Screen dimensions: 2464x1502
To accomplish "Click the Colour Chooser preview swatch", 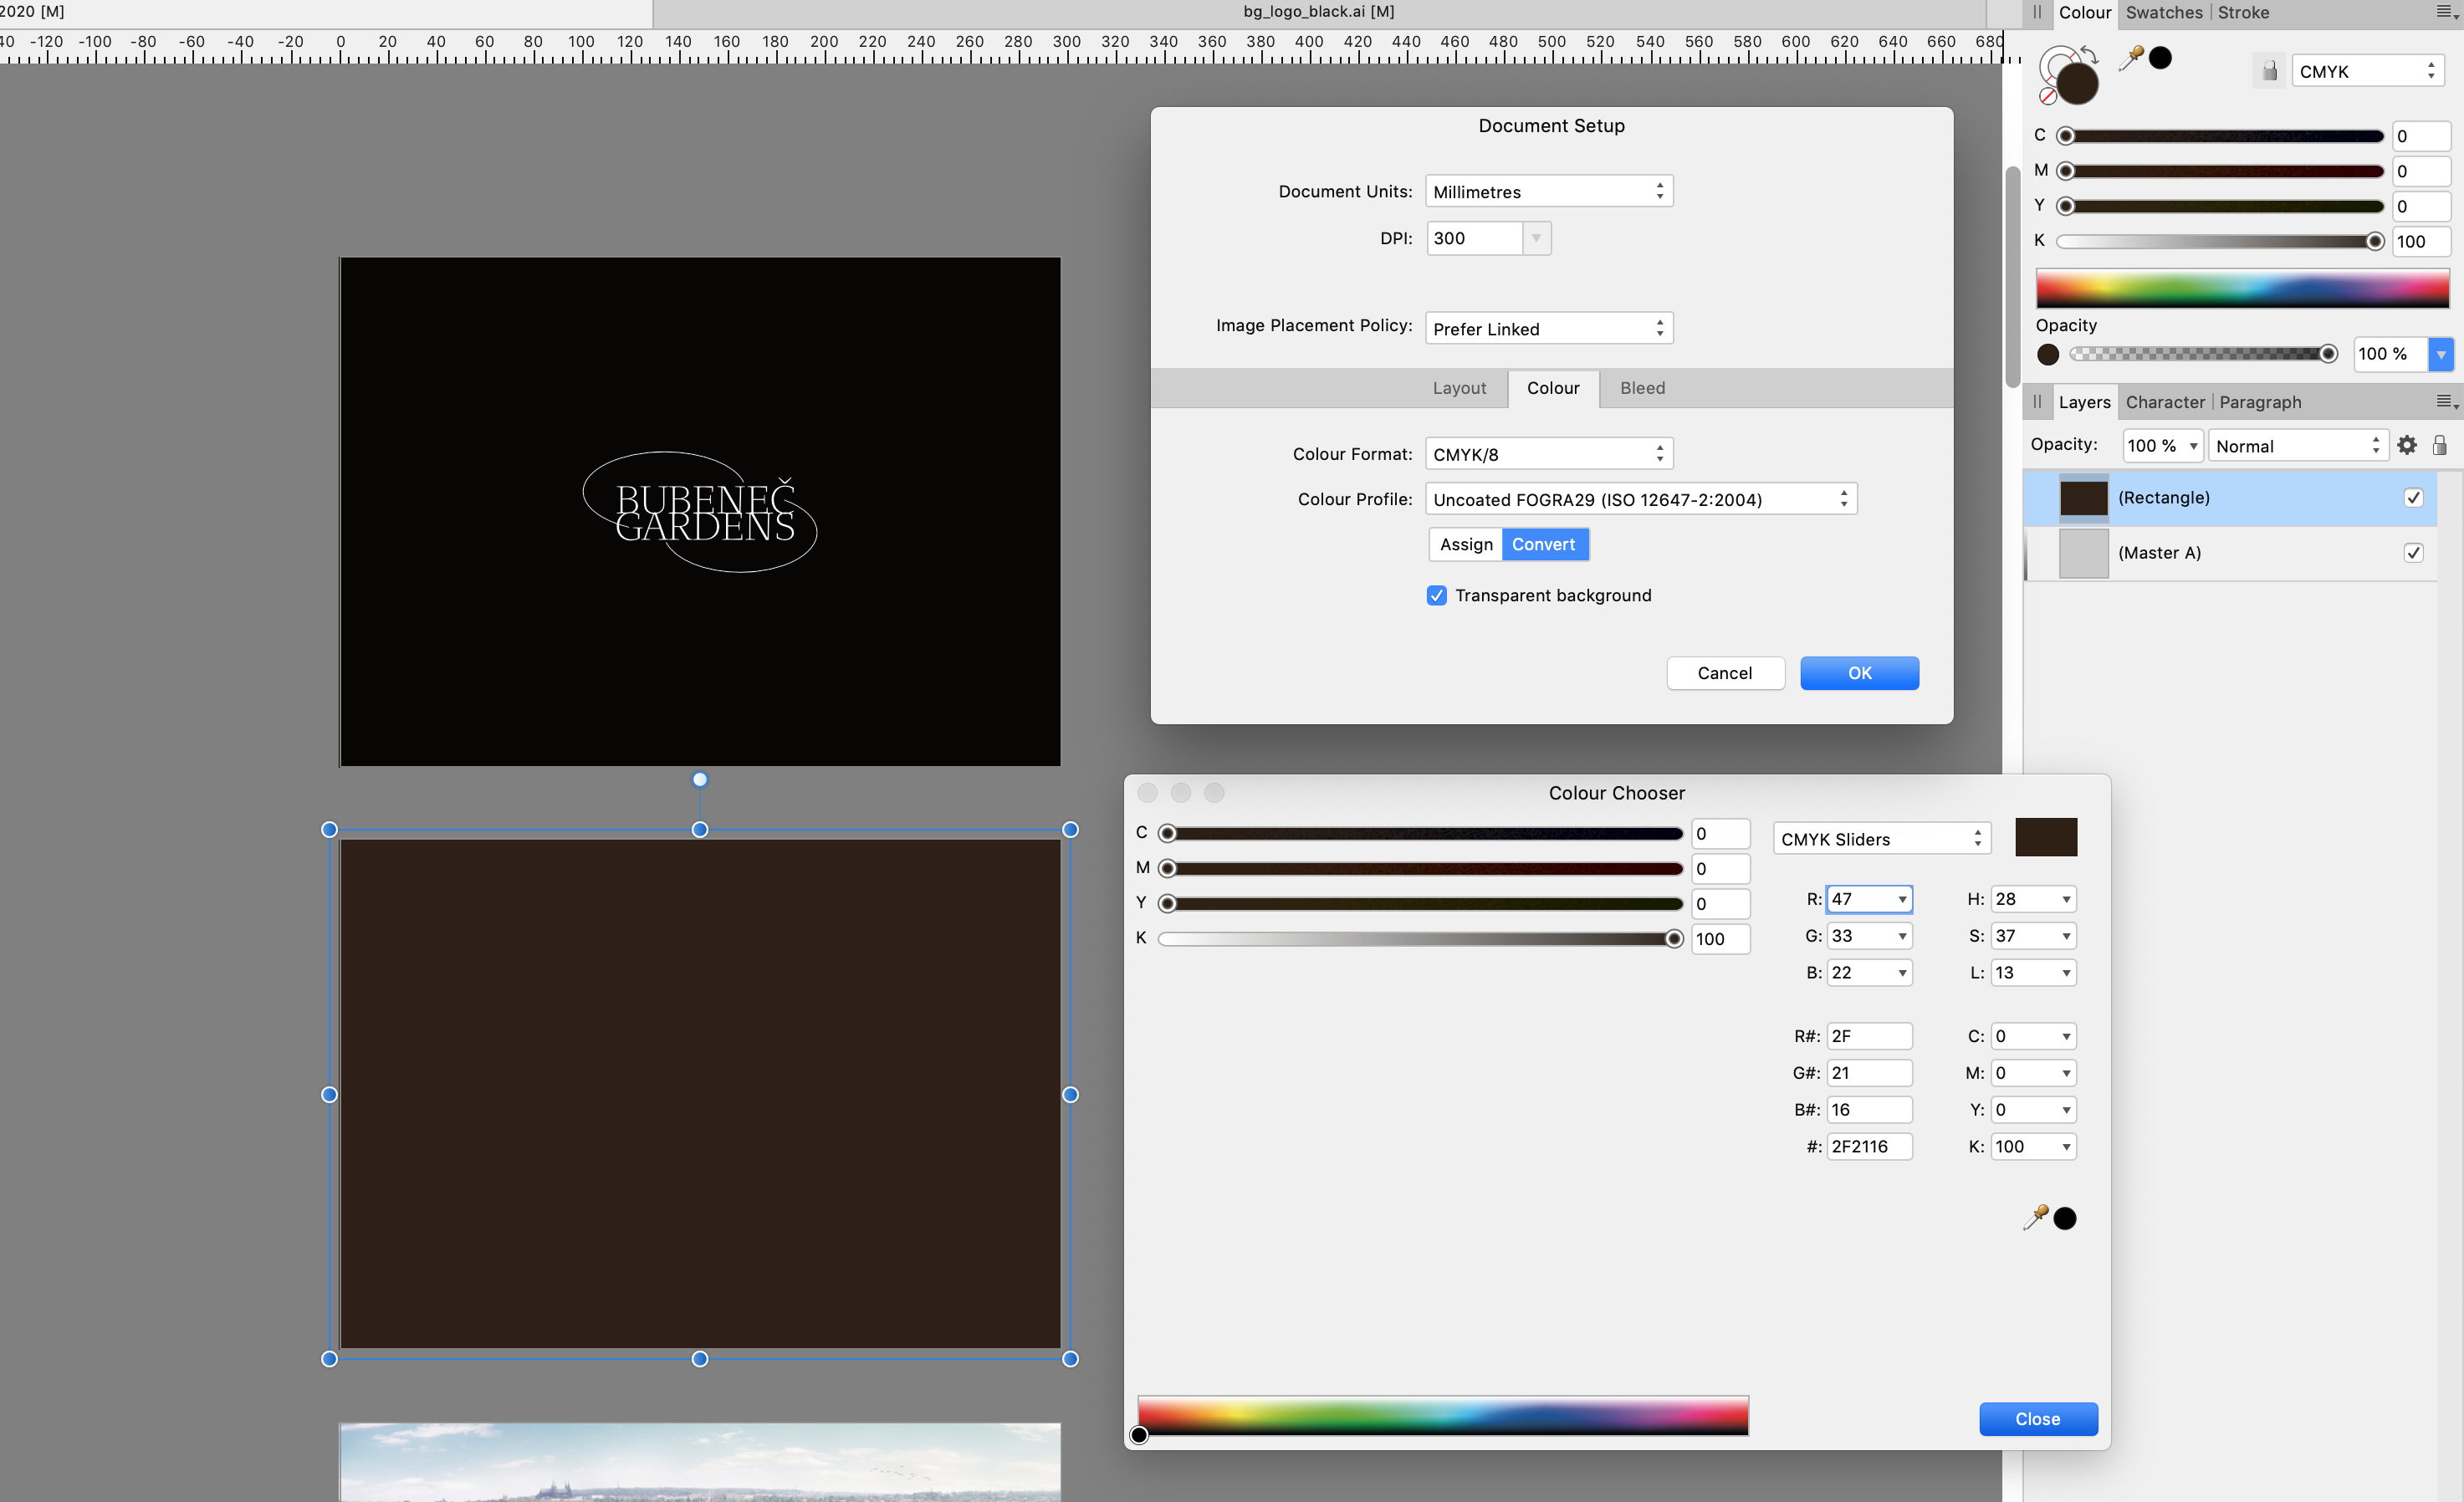I will click(x=2046, y=837).
